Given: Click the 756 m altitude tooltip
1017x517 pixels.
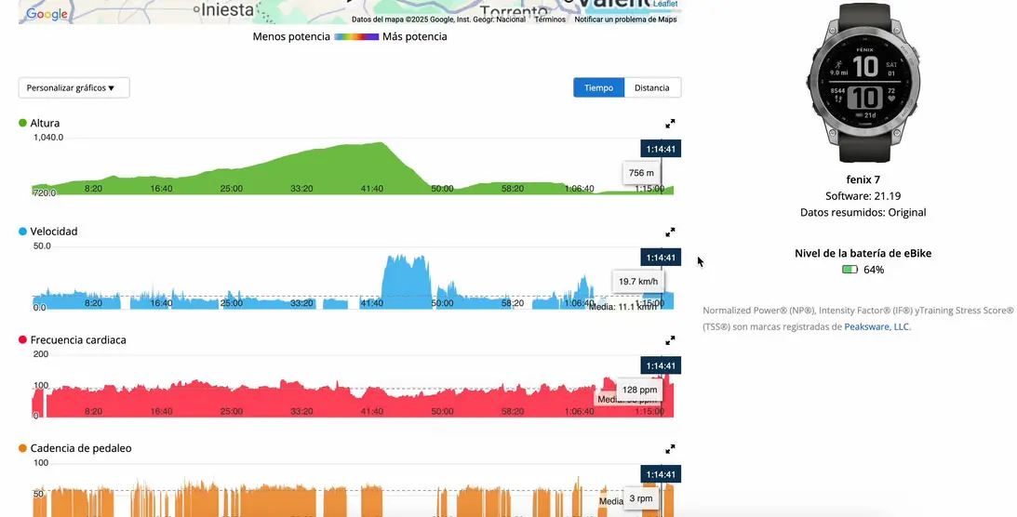Looking at the screenshot, I should tap(641, 173).
